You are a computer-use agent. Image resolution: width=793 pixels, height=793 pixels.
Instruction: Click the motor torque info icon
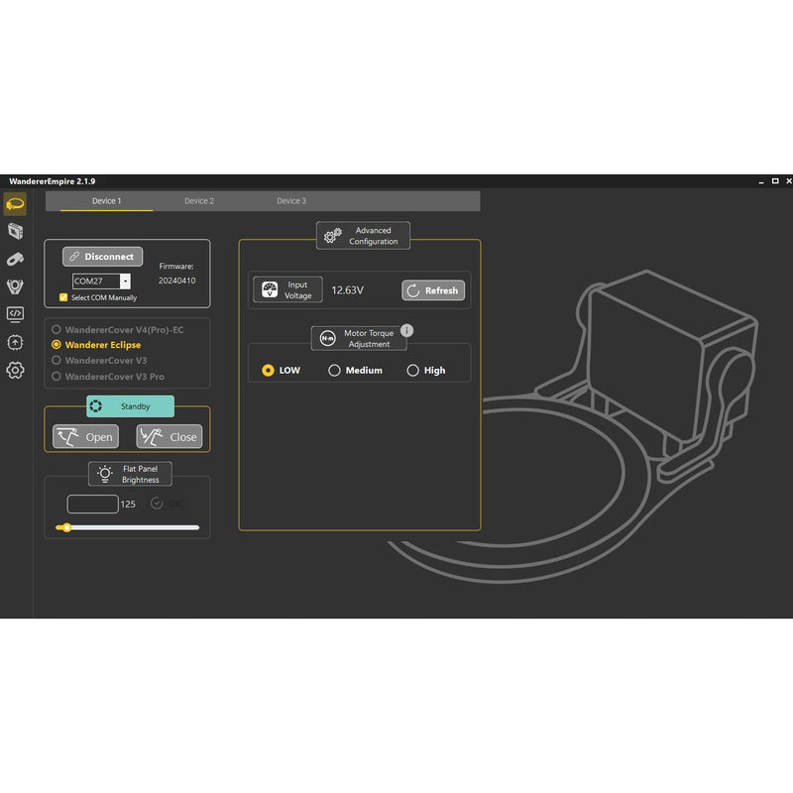click(406, 331)
